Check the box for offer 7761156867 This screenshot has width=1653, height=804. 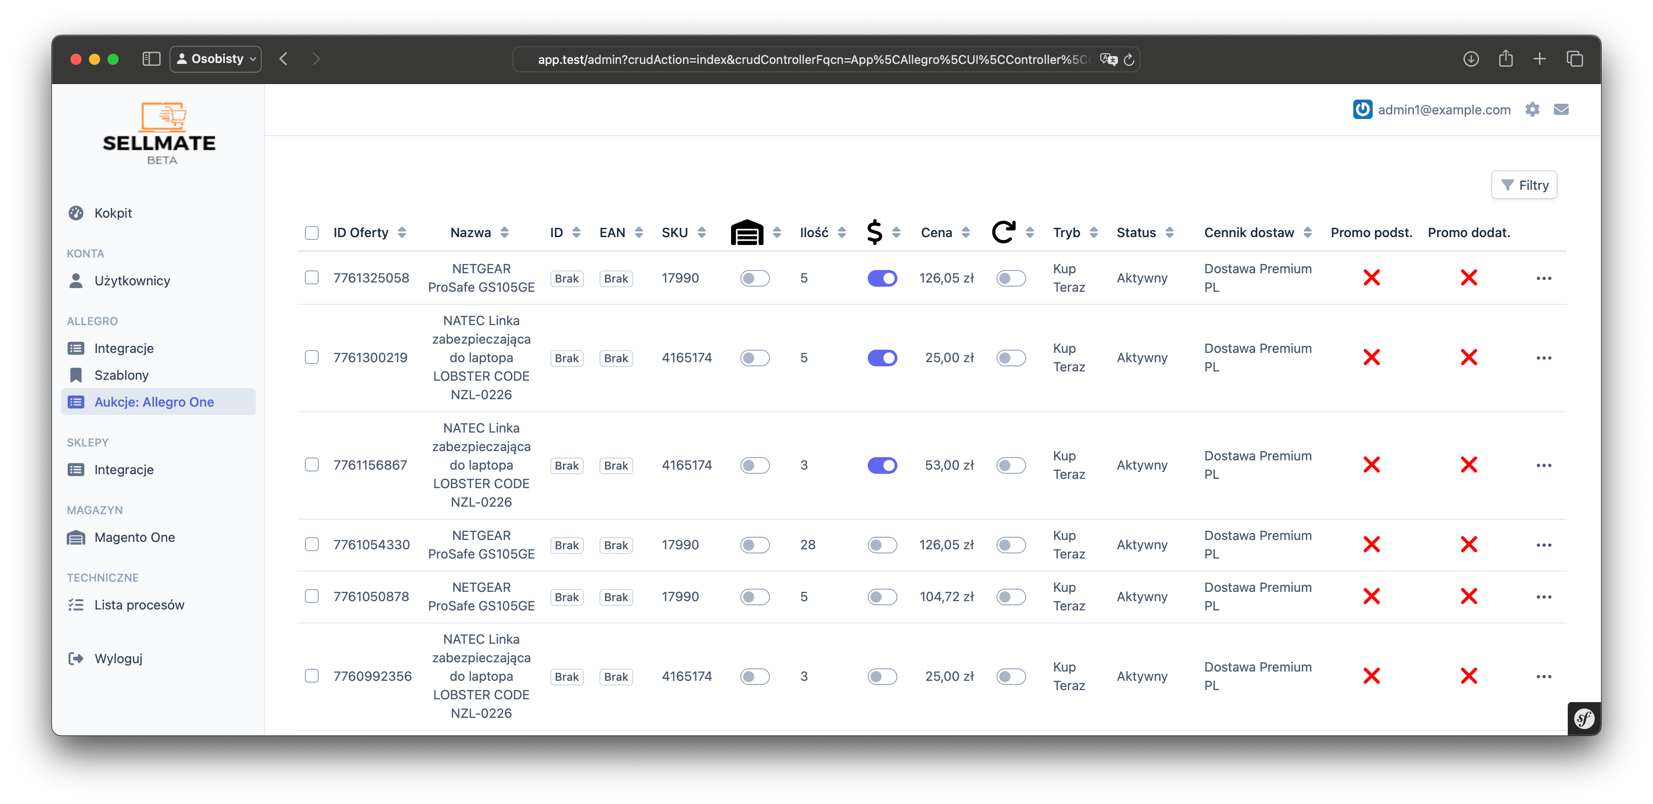point(312,465)
